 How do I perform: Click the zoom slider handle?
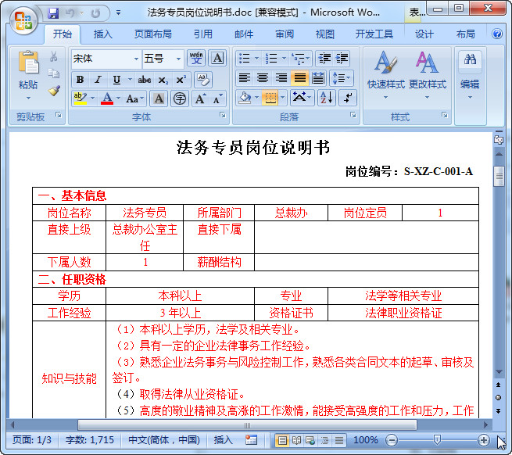click(437, 439)
